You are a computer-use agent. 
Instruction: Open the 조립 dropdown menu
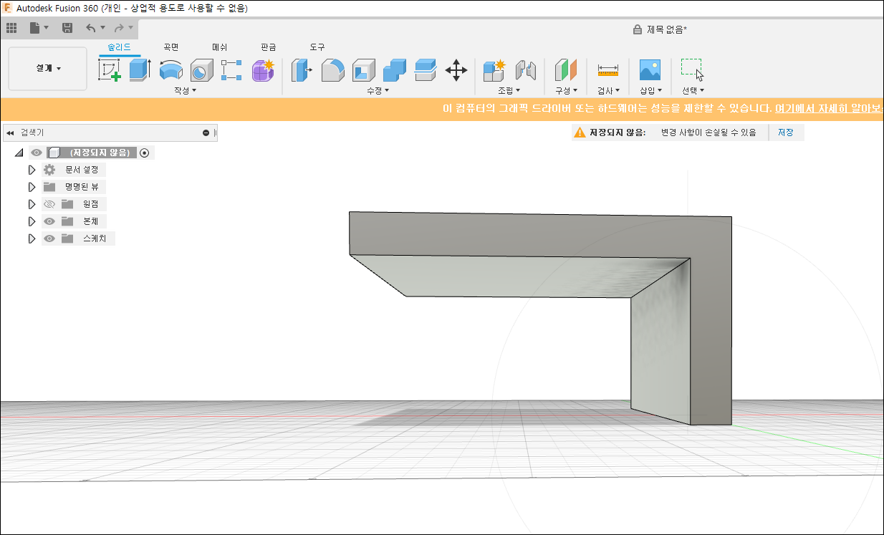coord(509,91)
